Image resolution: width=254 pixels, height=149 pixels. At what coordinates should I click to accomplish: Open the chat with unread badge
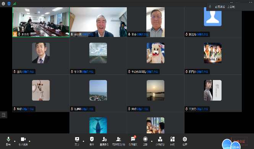pos(133,141)
